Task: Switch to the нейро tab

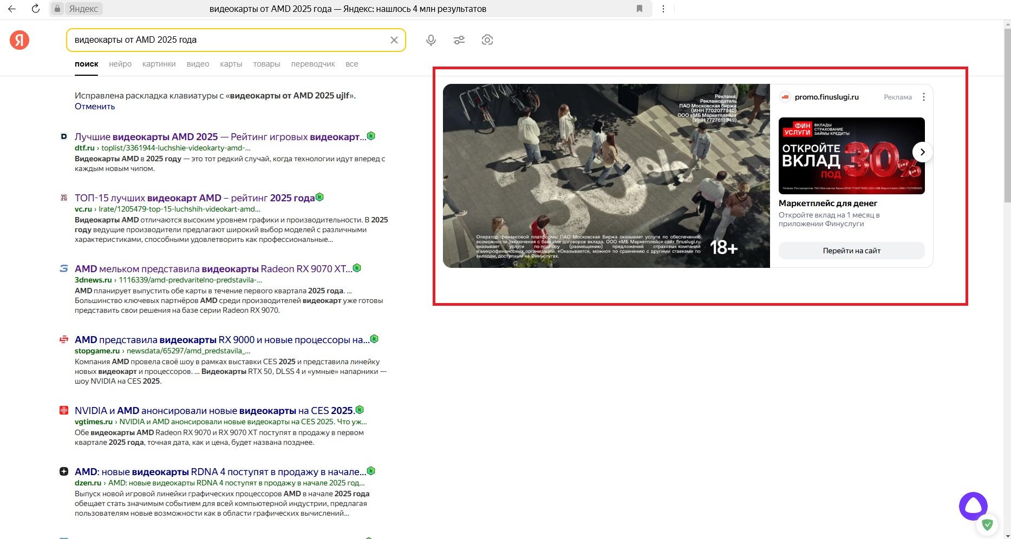Action: click(120, 64)
